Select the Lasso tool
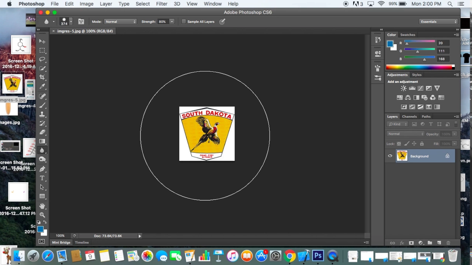 (42, 59)
